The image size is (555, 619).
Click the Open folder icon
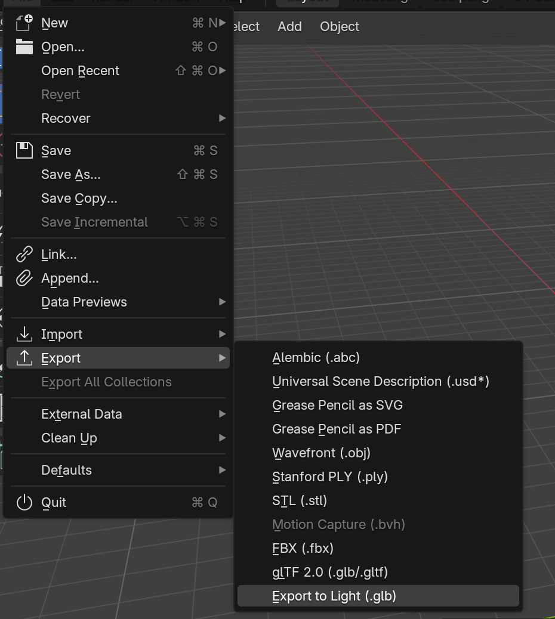pyautogui.click(x=24, y=47)
